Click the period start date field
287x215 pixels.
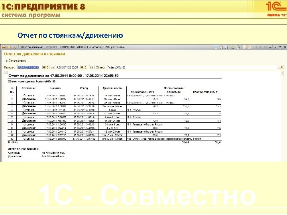(x=28, y=67)
